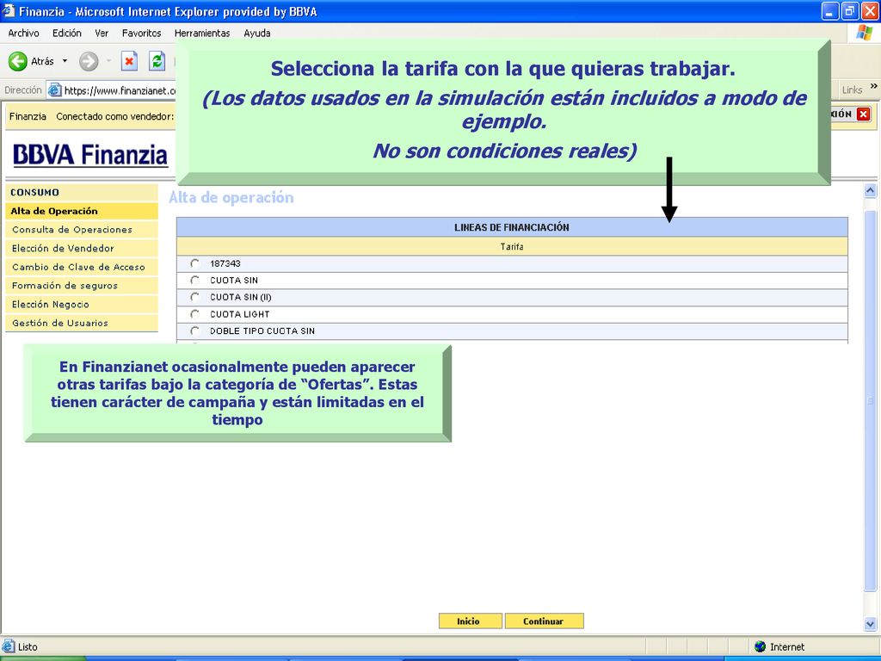Open the Edición menu
881x661 pixels.
pyautogui.click(x=67, y=34)
